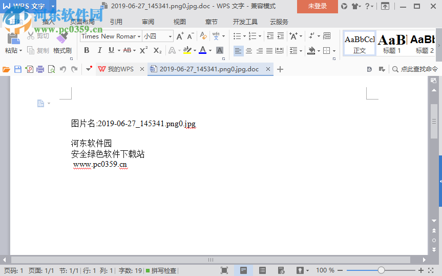Click 点此查找命令 search field

415,69
